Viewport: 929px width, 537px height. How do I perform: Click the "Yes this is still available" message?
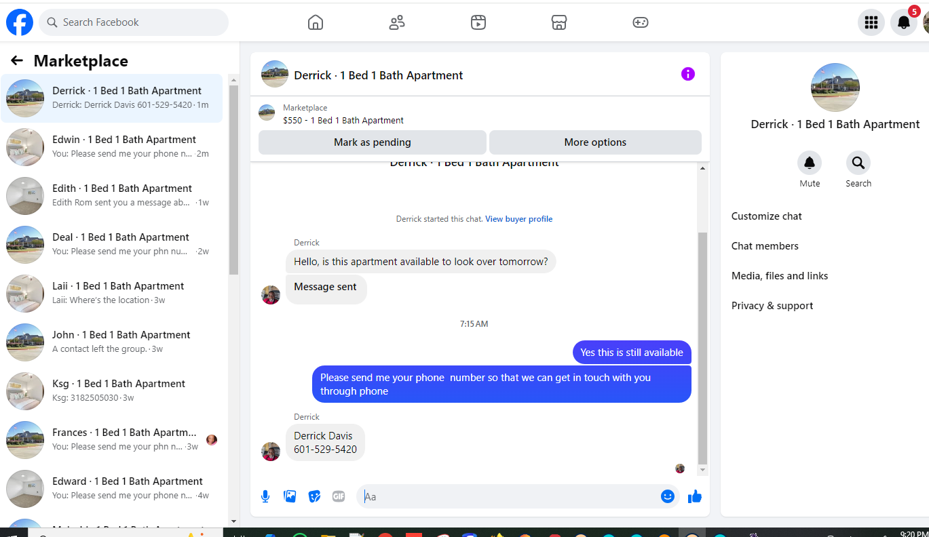click(x=632, y=353)
